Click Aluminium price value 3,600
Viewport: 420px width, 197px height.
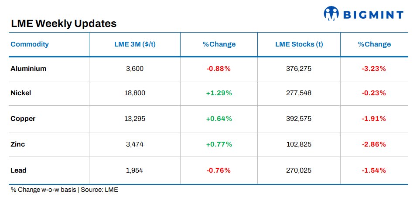[x=134, y=69]
